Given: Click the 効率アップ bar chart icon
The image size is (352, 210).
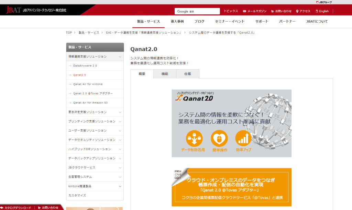Looking at the screenshot, I should pos(243,138).
